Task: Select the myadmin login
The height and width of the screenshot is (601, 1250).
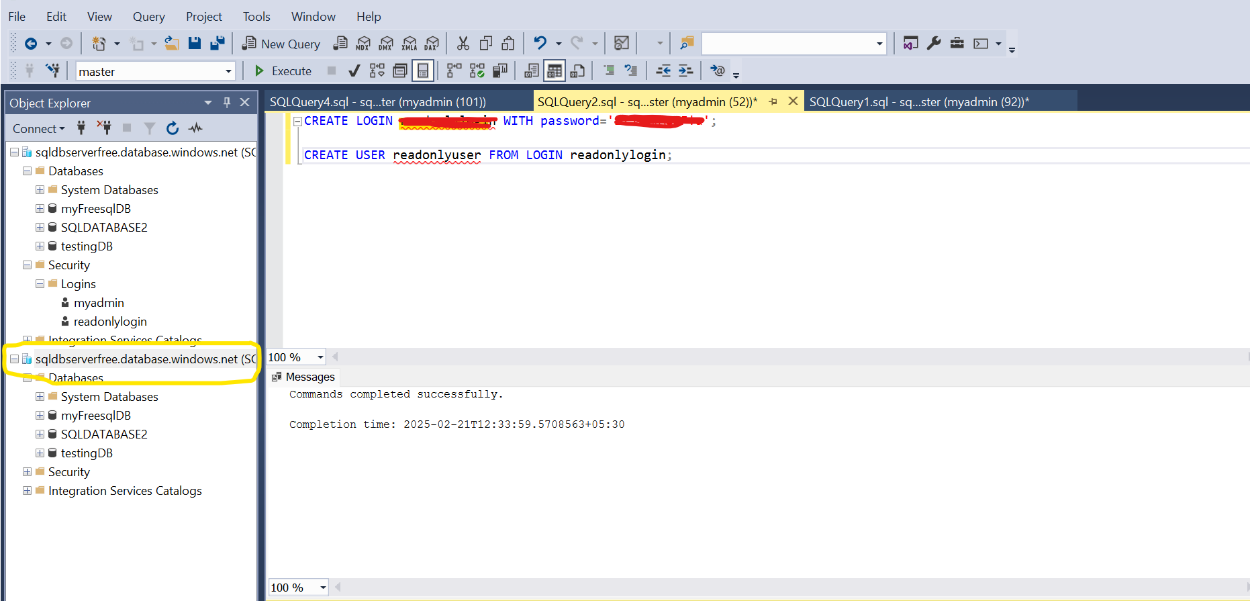Action: [99, 303]
